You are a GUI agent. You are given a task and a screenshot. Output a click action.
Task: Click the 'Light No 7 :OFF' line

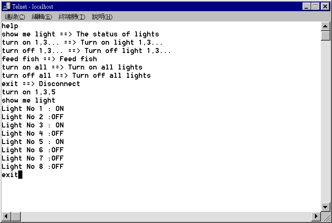[33, 158]
